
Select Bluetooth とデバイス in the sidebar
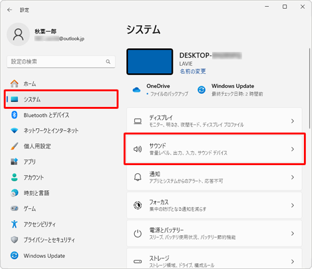[x=61, y=115]
